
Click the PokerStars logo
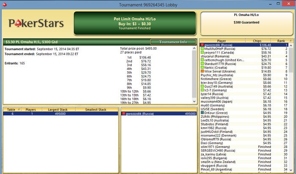click(x=36, y=23)
